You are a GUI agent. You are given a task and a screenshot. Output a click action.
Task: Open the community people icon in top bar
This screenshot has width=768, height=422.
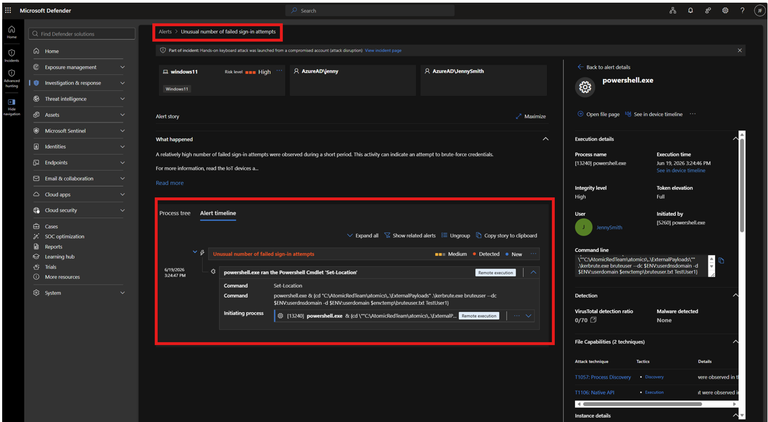click(708, 10)
